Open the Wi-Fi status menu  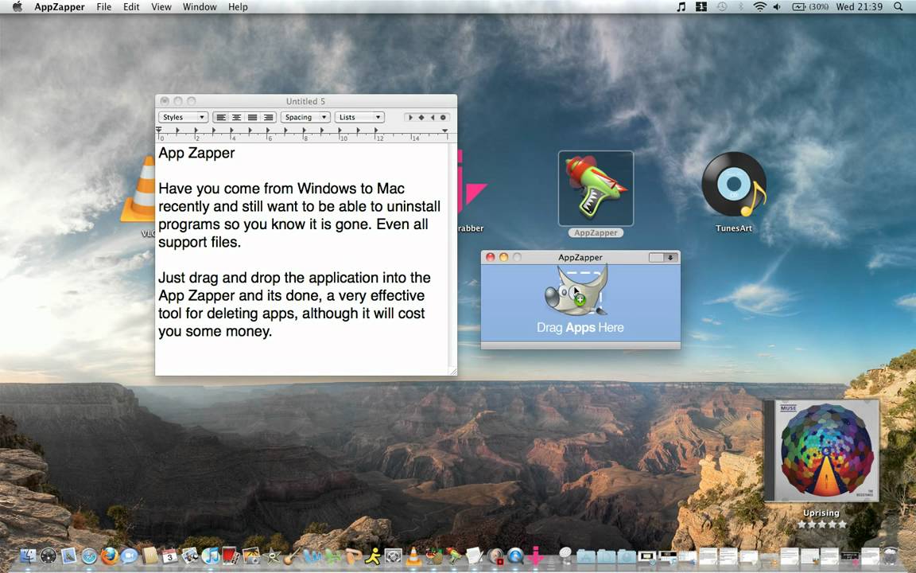click(759, 6)
